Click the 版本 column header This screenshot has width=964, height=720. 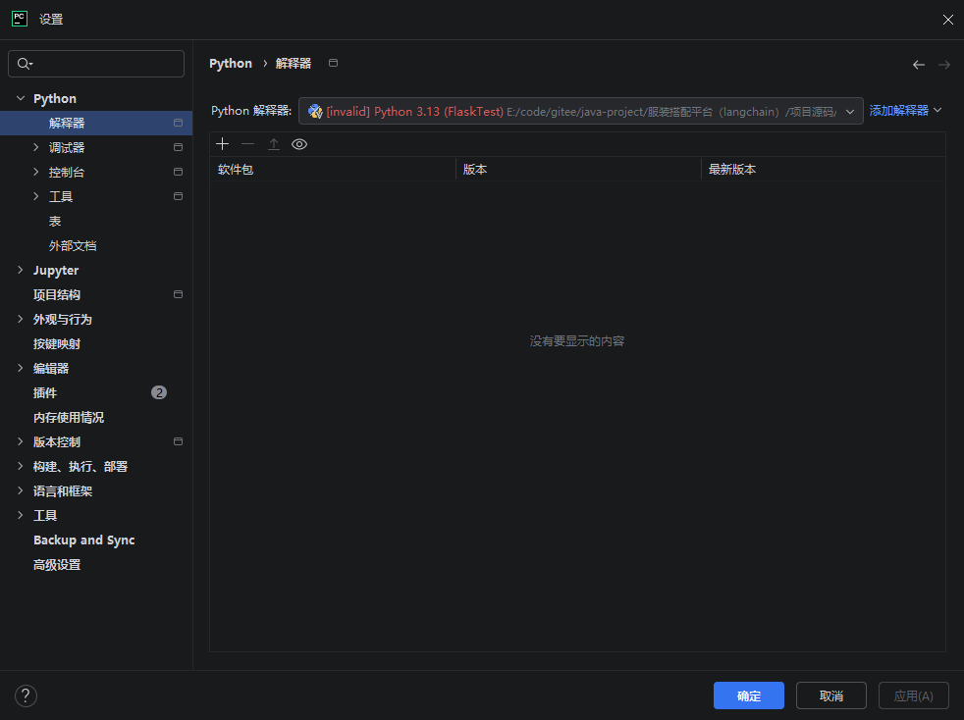(578, 169)
